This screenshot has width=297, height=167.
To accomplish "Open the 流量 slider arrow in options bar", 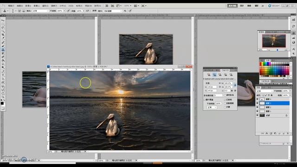I will point(84,11).
